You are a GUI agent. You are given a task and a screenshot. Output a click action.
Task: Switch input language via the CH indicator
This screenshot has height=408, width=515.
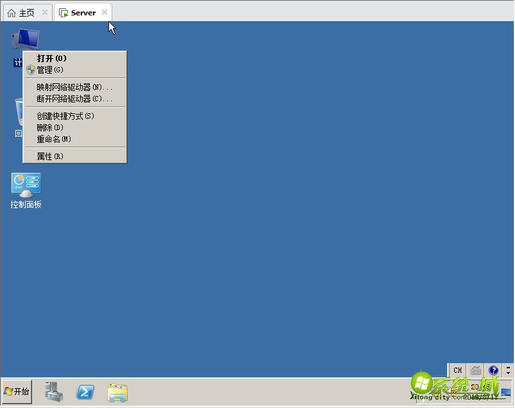tap(457, 370)
